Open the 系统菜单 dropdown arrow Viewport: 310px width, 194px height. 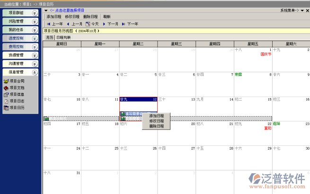[x=302, y=10]
